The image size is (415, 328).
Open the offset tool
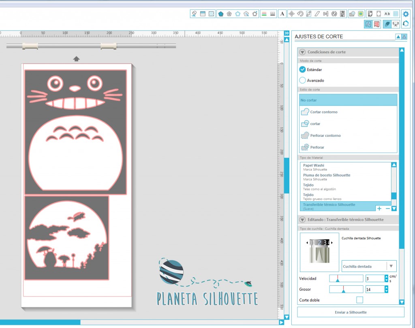361,14
